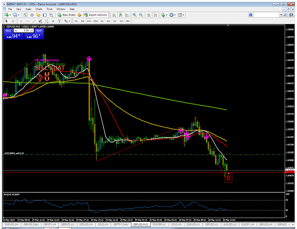Expand the New Chart dropdown arrow
The image size is (297, 229).
pyautogui.click(x=10, y=15)
